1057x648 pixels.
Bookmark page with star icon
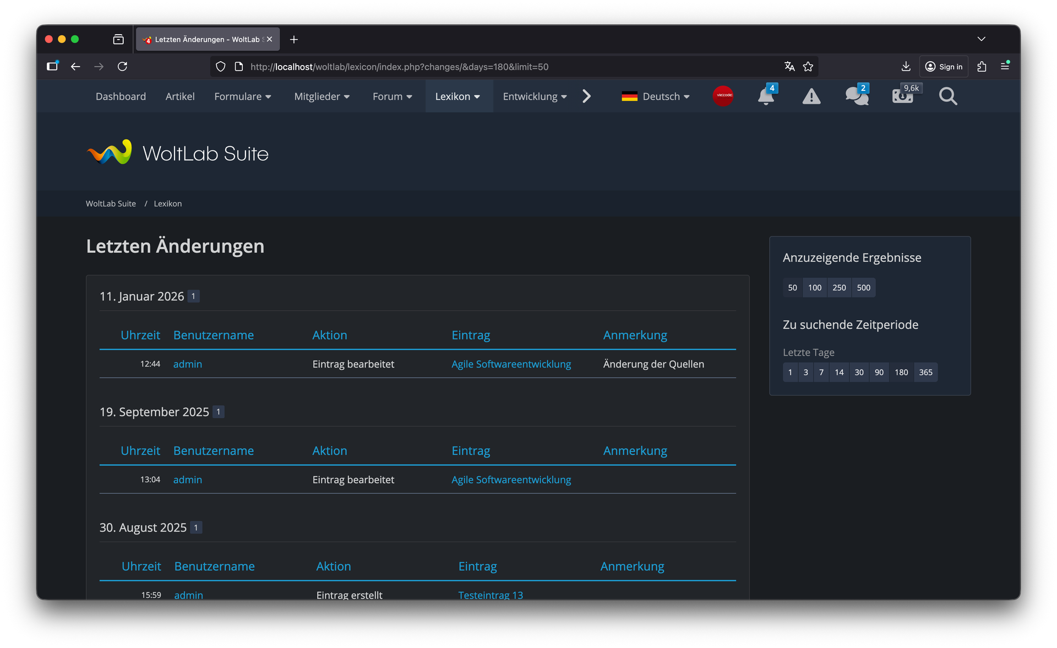(808, 67)
